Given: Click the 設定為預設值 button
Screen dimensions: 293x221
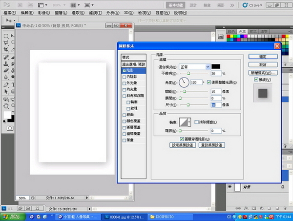Looking at the screenshot, I should tap(183, 145).
